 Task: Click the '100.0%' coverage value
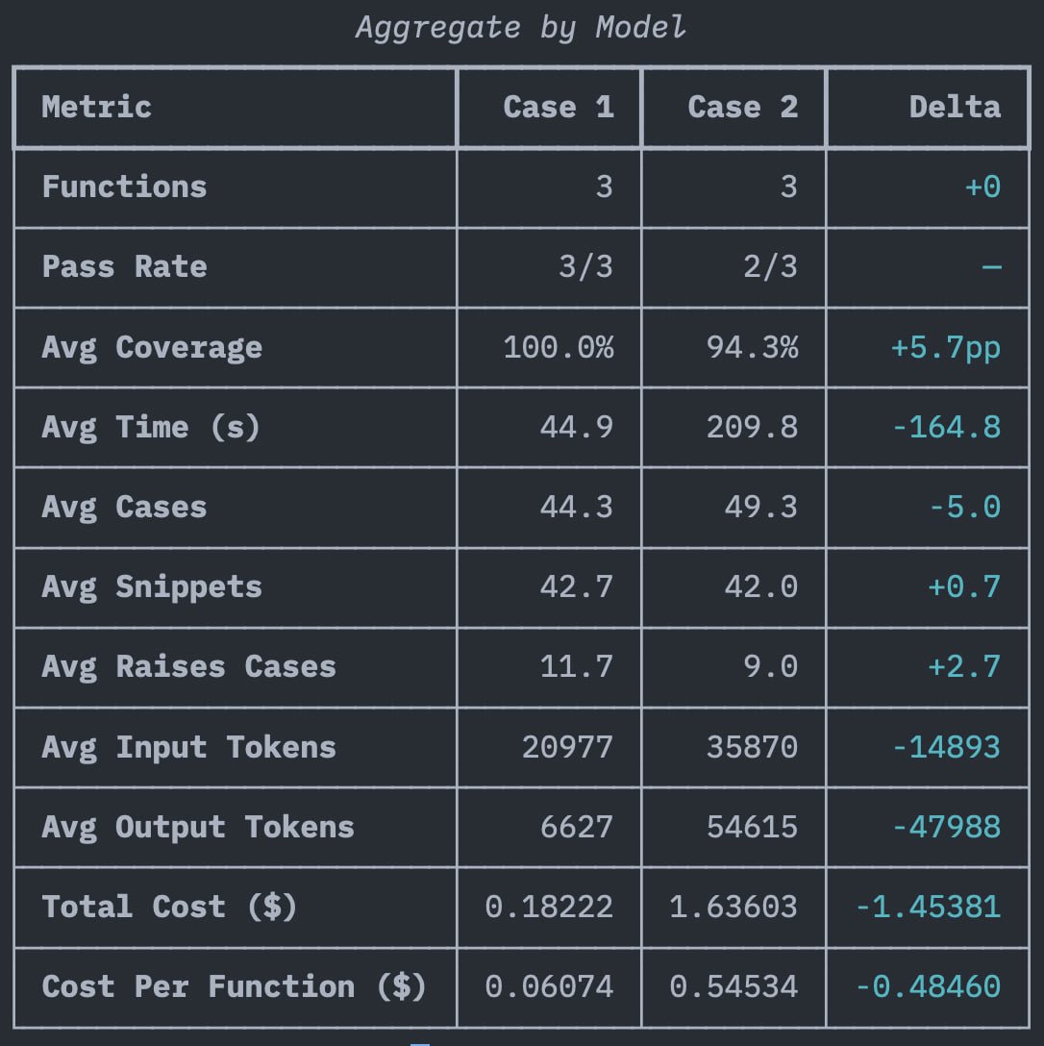(x=559, y=347)
